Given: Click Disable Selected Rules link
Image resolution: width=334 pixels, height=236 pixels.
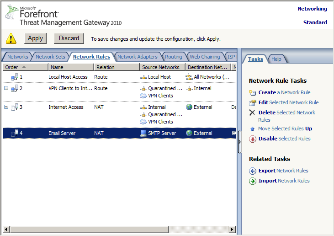Looking at the screenshot, I should (x=284, y=139).
